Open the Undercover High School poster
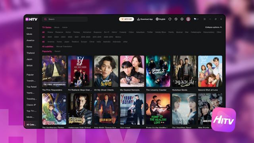The height and width of the screenshot is (143, 254). coord(80,109)
